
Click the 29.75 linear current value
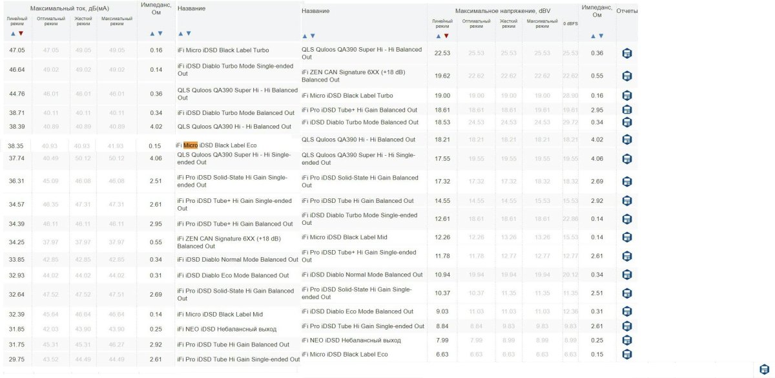(17, 359)
